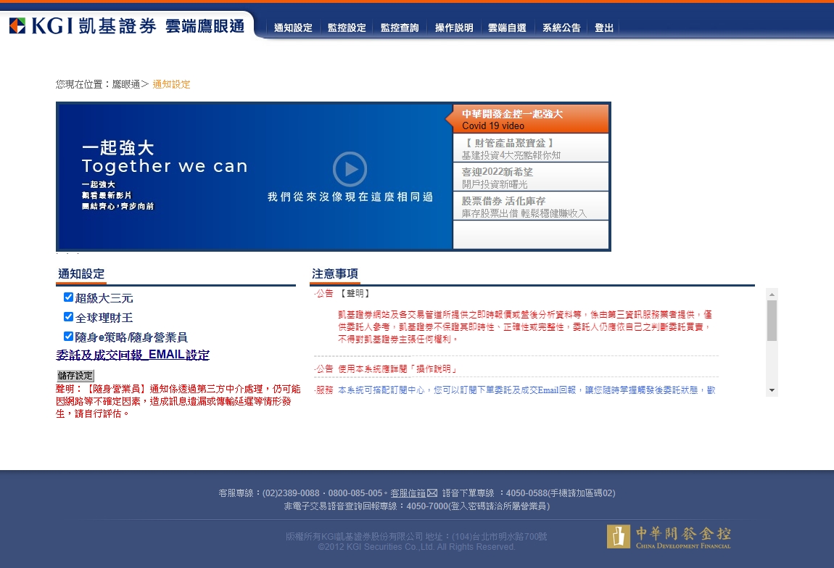This screenshot has height=568, width=834.
Task: Click the 儲存設定 button
Action: click(75, 376)
